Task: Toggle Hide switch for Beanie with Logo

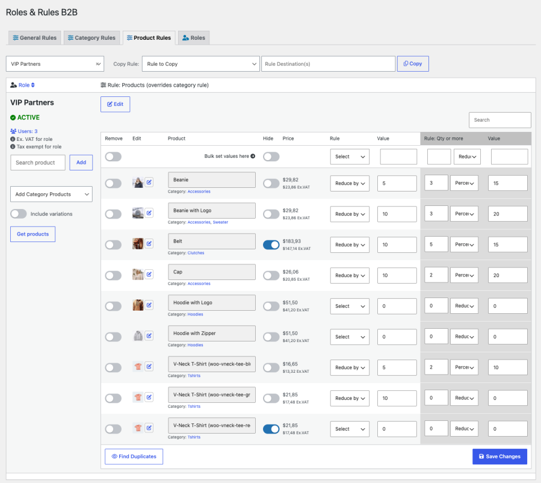Action: (271, 214)
